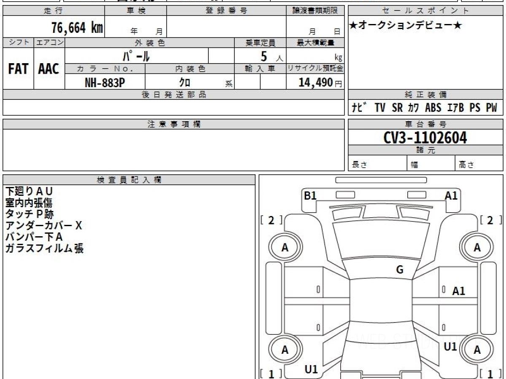The image size is (506, 379).
Task: Click the color number NH-883P
Action: tap(105, 83)
